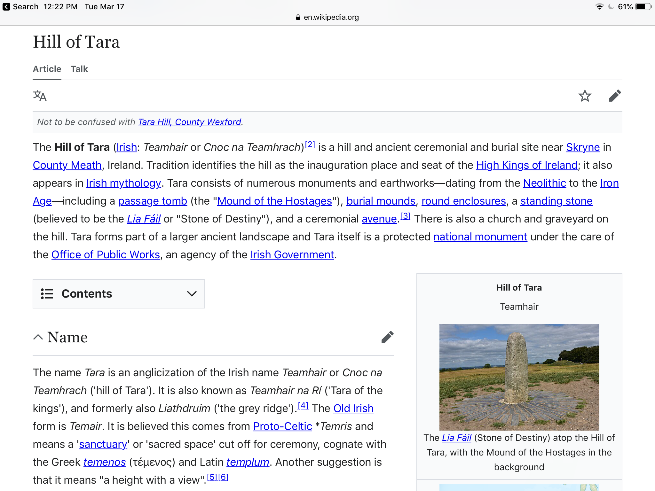The height and width of the screenshot is (491, 655).
Task: Tap the en.wikipedia.org address bar
Action: tap(331, 17)
